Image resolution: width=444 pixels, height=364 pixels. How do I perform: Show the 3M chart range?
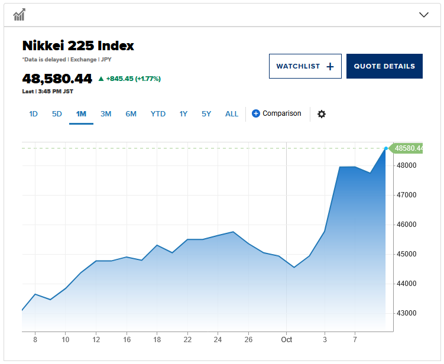coord(106,114)
